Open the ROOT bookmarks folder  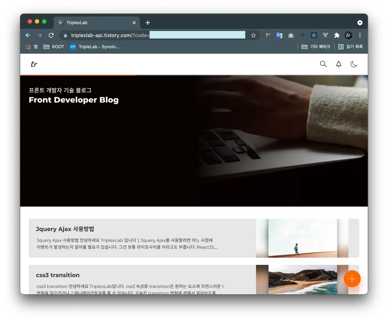pos(54,47)
